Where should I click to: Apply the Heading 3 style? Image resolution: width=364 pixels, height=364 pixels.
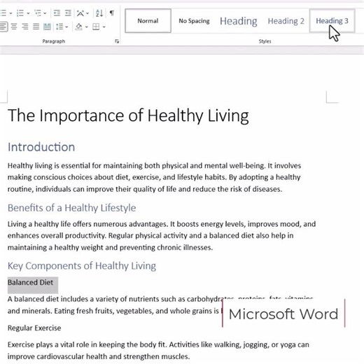tap(332, 21)
